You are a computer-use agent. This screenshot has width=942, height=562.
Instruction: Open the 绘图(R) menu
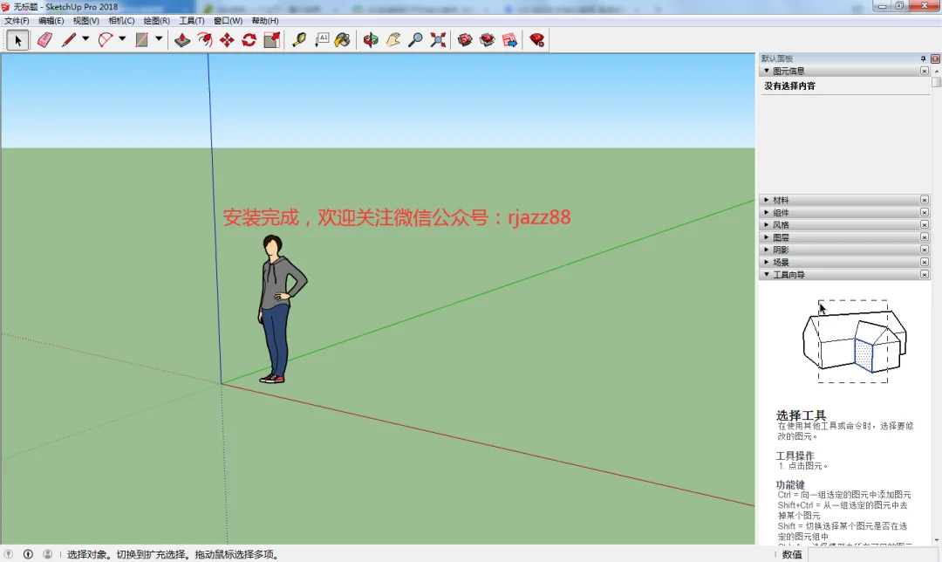click(157, 20)
